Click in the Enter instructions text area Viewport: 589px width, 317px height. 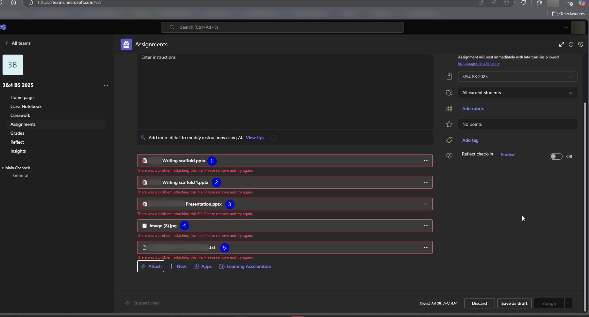pos(285,92)
